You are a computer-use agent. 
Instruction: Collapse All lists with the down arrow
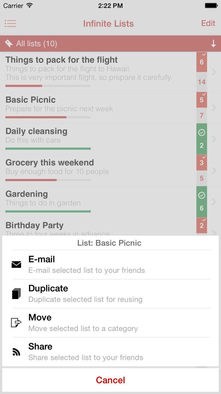(213, 43)
